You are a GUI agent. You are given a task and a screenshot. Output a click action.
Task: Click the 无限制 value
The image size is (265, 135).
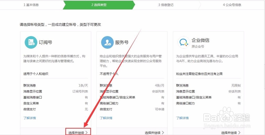pyautogui.click(x=236, y=85)
